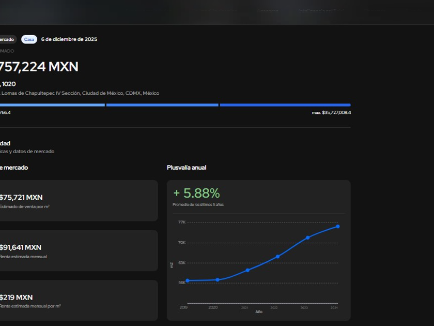Click the 2022 data point on chart
The width and height of the screenshot is (434, 326).
click(x=277, y=256)
